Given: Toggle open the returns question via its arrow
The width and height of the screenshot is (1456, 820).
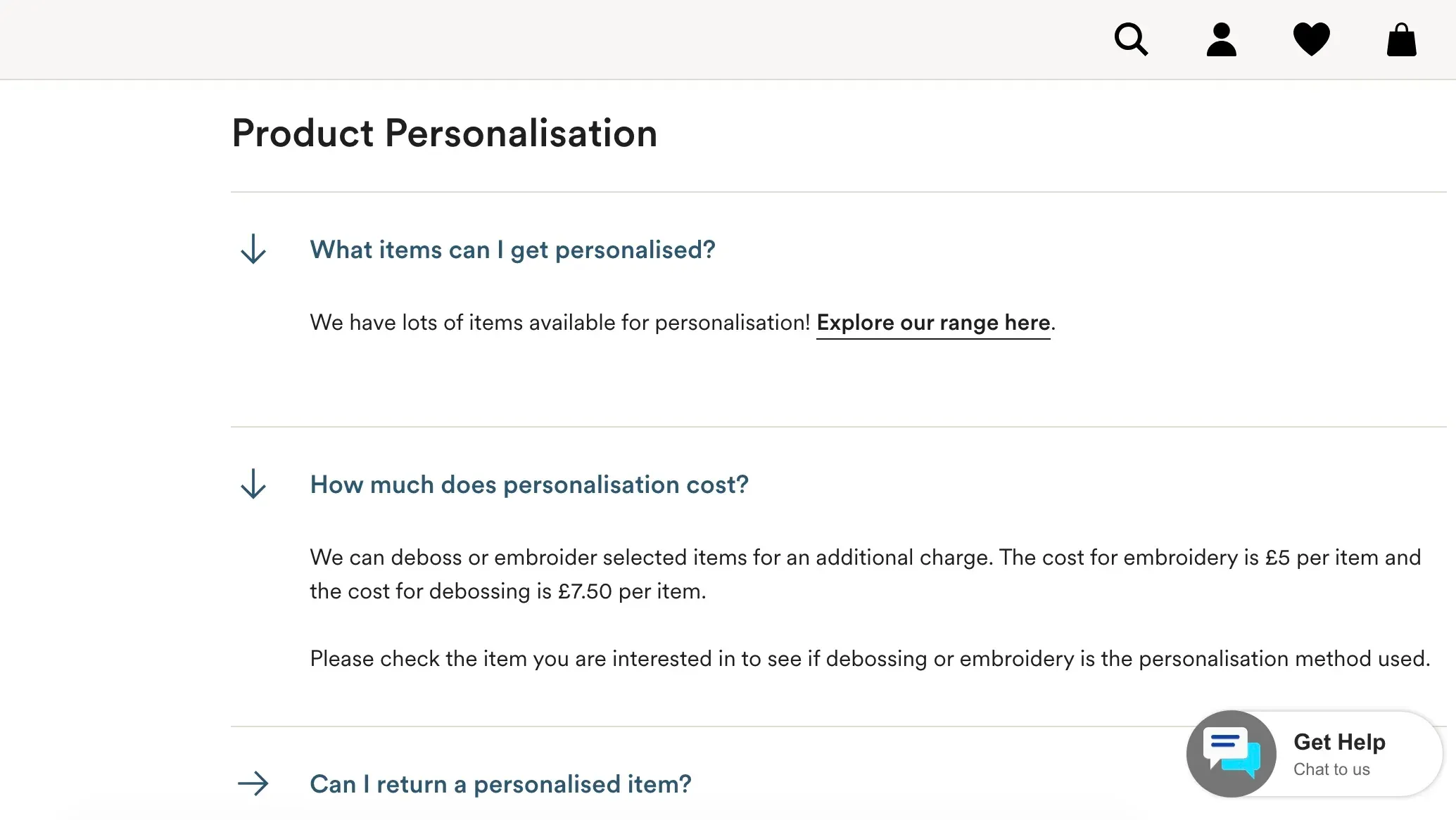Looking at the screenshot, I should pos(253,783).
